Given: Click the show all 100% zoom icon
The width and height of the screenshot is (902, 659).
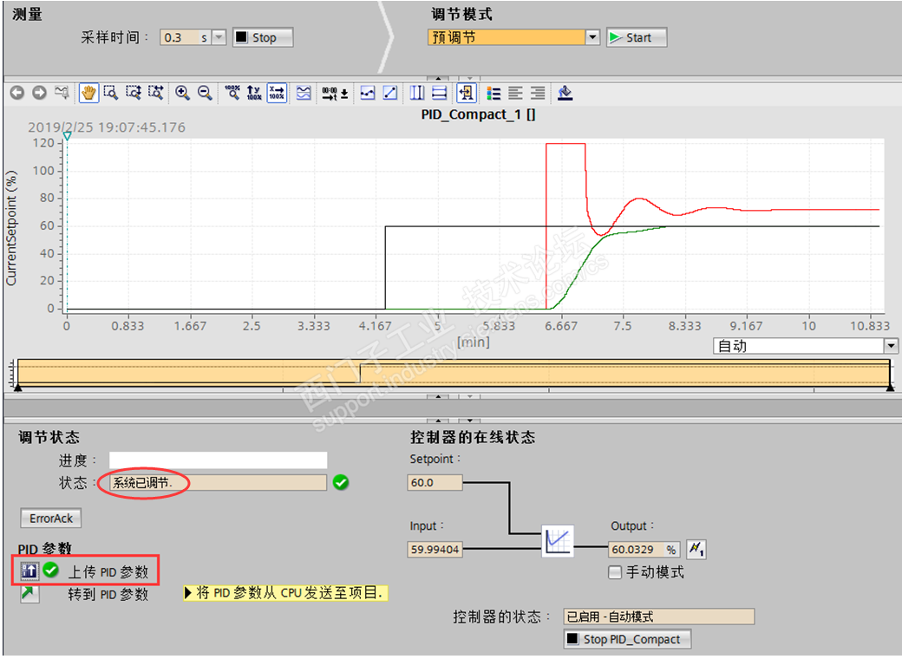Looking at the screenshot, I should point(232,93).
